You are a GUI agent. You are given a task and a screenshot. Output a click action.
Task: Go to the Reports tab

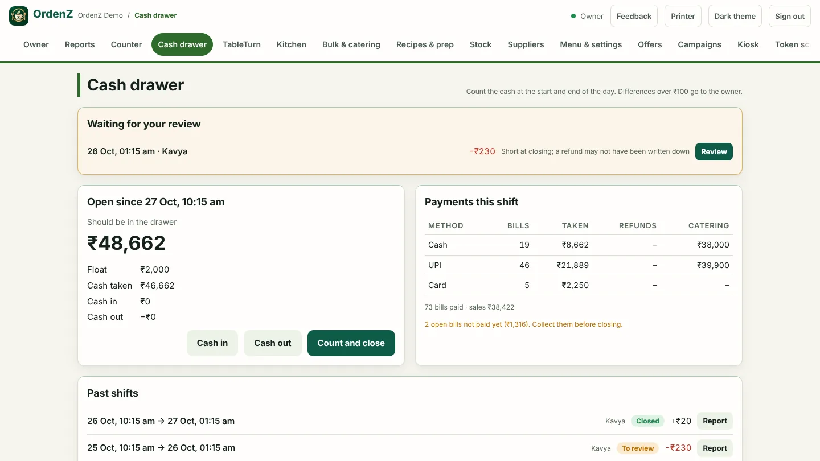tap(80, 44)
